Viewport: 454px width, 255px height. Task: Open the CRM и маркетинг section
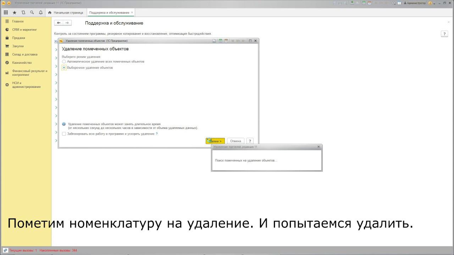24,30
